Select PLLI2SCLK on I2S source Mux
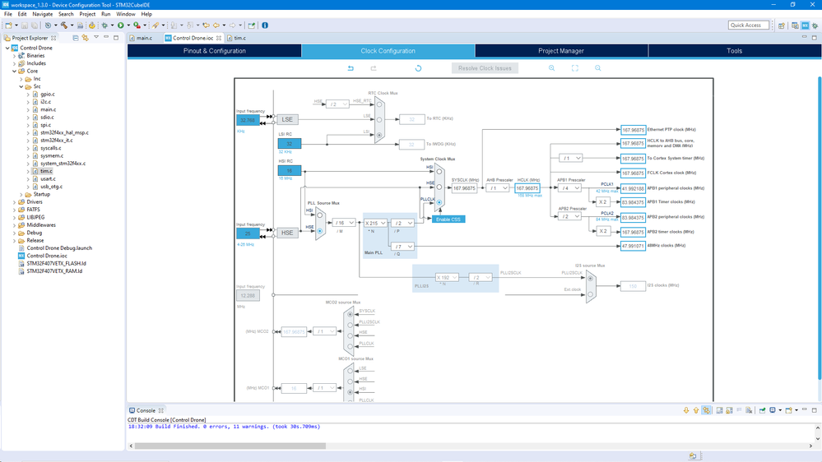 point(590,278)
